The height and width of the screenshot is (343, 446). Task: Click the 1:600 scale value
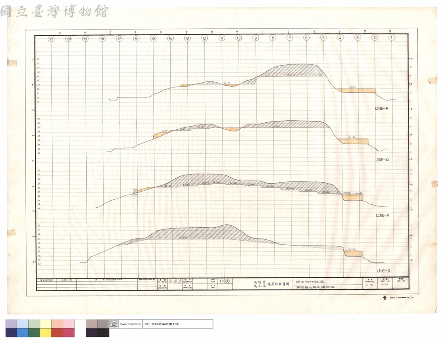pyautogui.click(x=225, y=281)
